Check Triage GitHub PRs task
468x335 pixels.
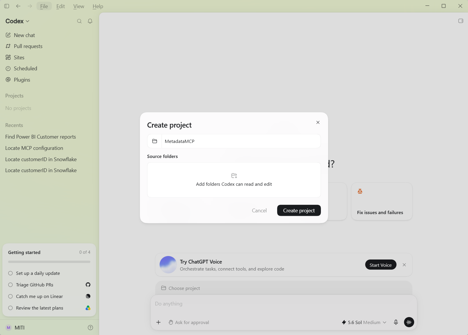tap(10, 285)
